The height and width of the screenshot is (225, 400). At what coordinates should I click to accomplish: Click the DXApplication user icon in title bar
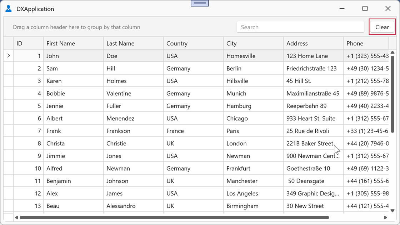(9, 9)
